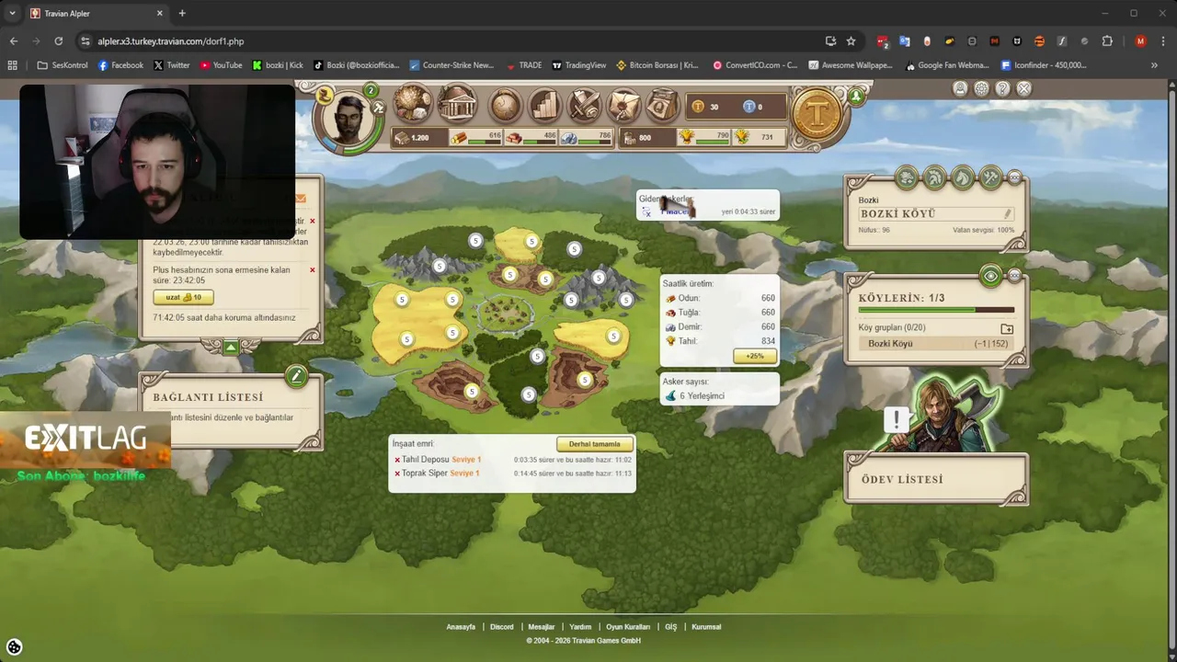The width and height of the screenshot is (1177, 662).
Task: Open the messages envelope icon
Action: click(623, 106)
